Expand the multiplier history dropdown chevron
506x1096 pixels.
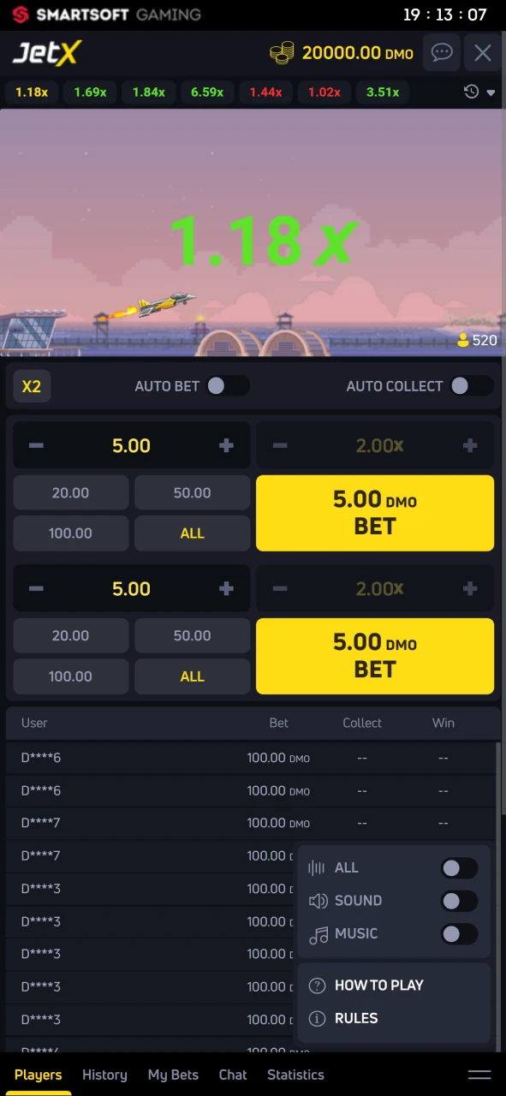491,92
